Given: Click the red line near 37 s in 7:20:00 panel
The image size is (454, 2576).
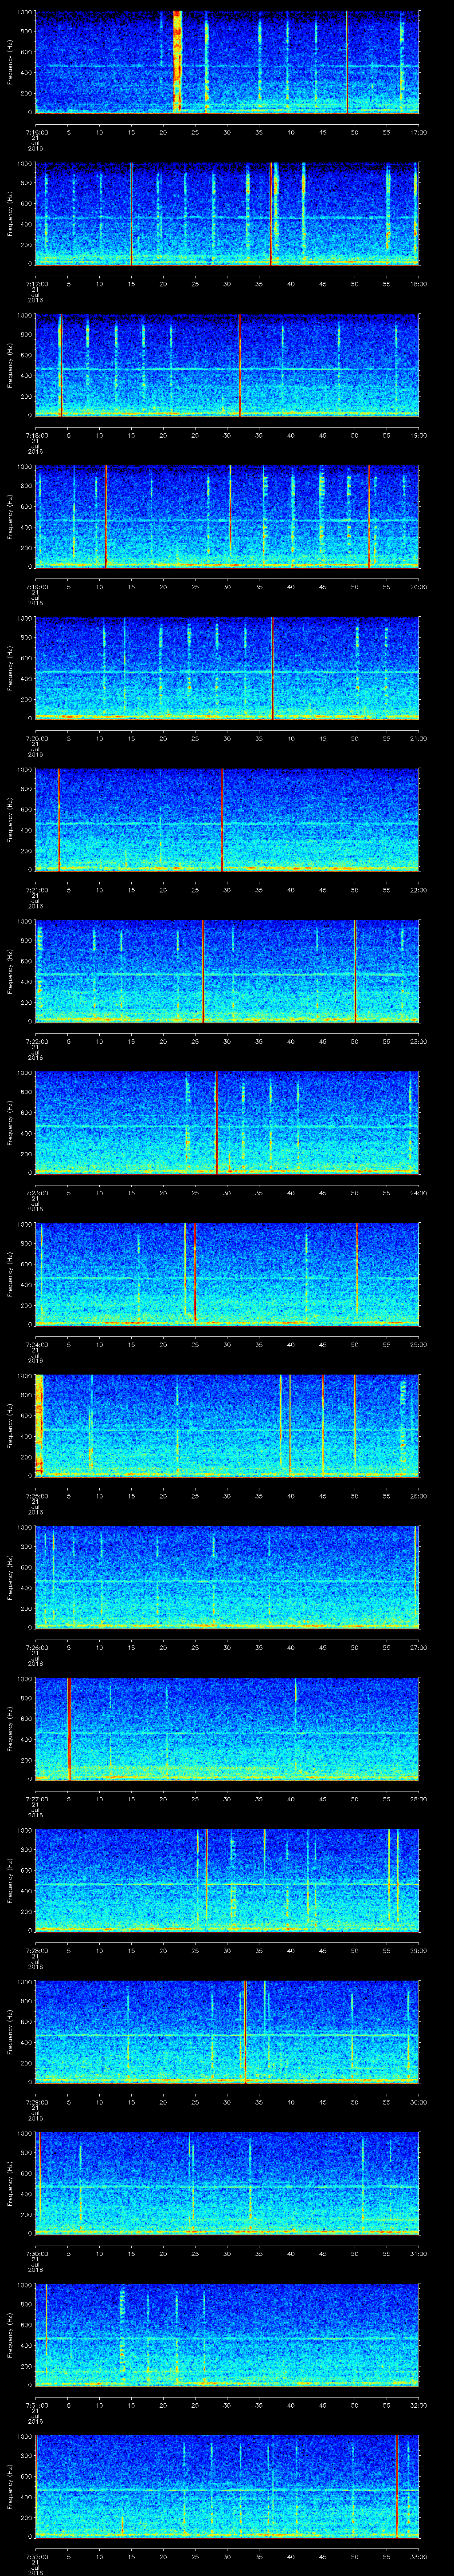Looking at the screenshot, I should coord(272,668).
